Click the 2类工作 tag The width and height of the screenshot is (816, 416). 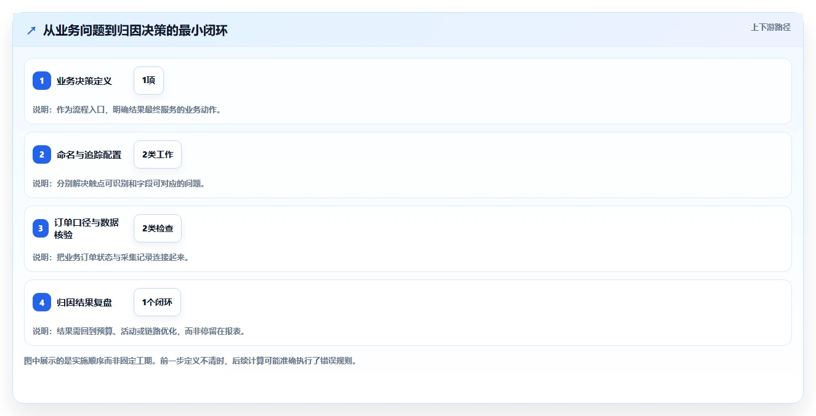point(158,154)
